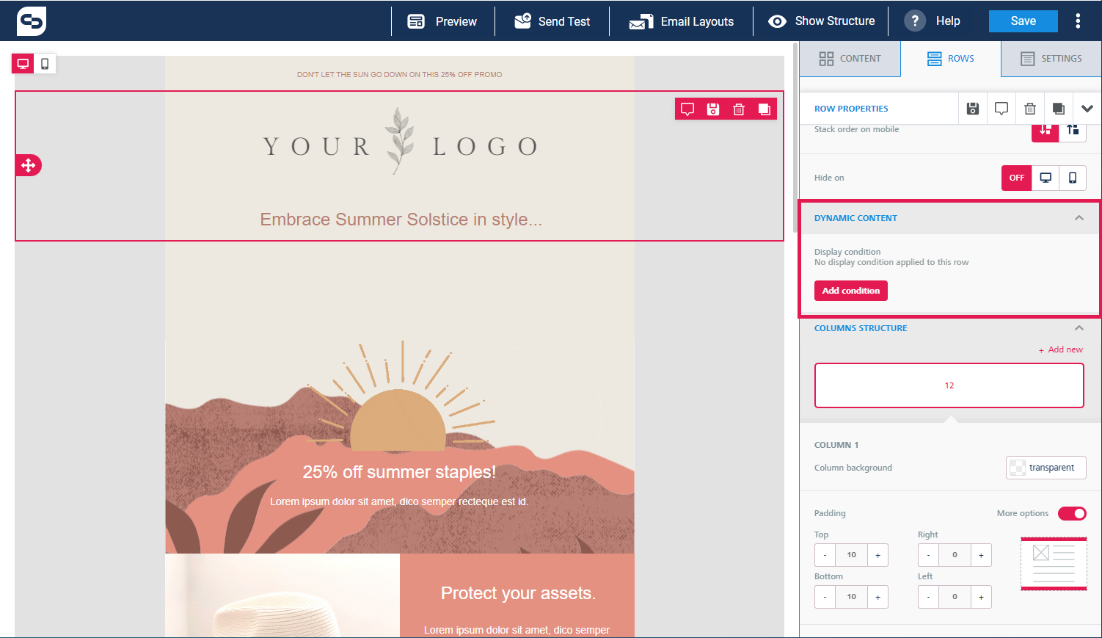Image resolution: width=1102 pixels, height=638 pixels.
Task: Click the Email Layouts icon
Action: pyautogui.click(x=641, y=22)
